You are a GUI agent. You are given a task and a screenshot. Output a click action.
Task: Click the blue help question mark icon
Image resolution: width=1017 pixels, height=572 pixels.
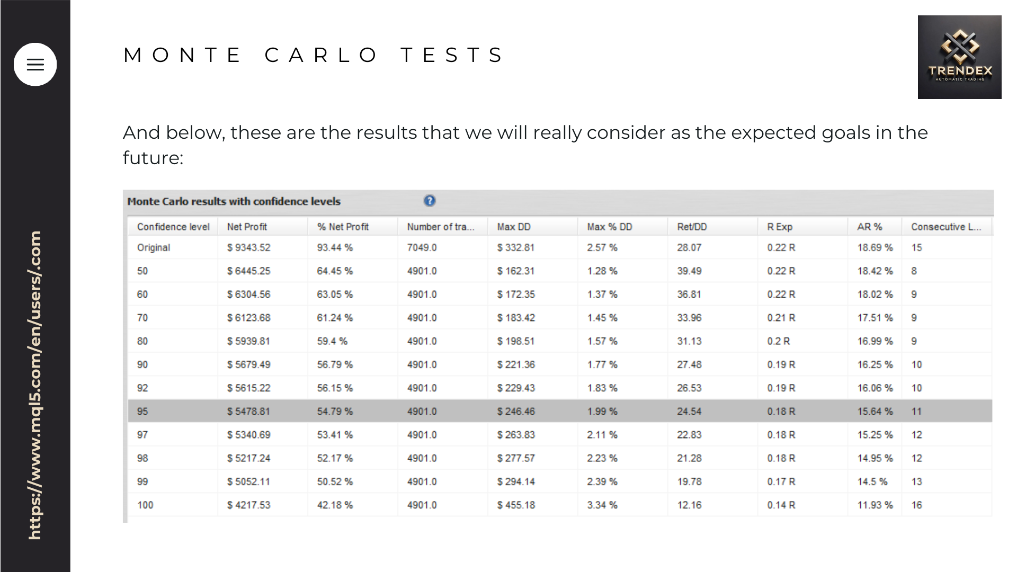pyautogui.click(x=430, y=201)
